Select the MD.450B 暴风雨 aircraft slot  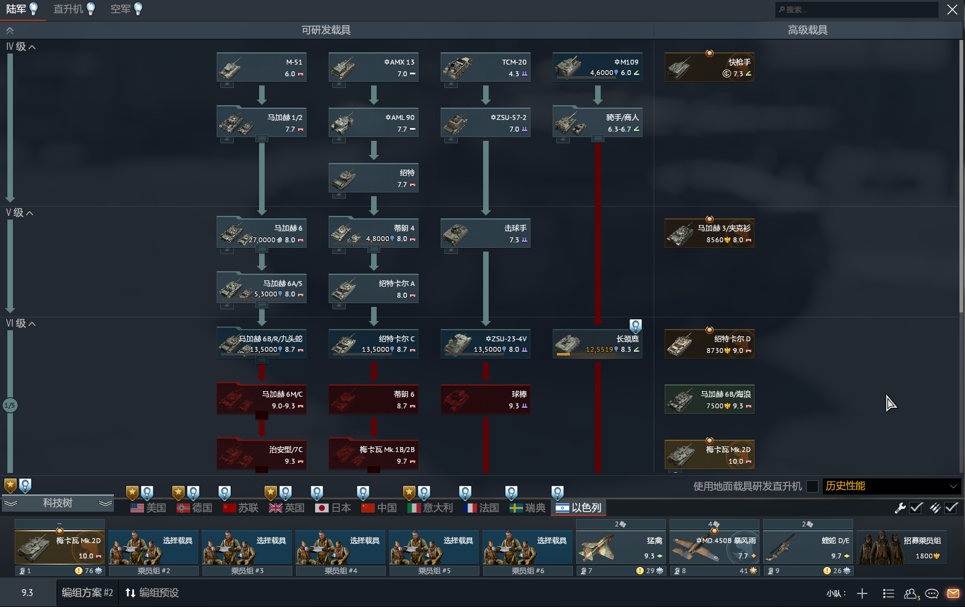tap(715, 547)
